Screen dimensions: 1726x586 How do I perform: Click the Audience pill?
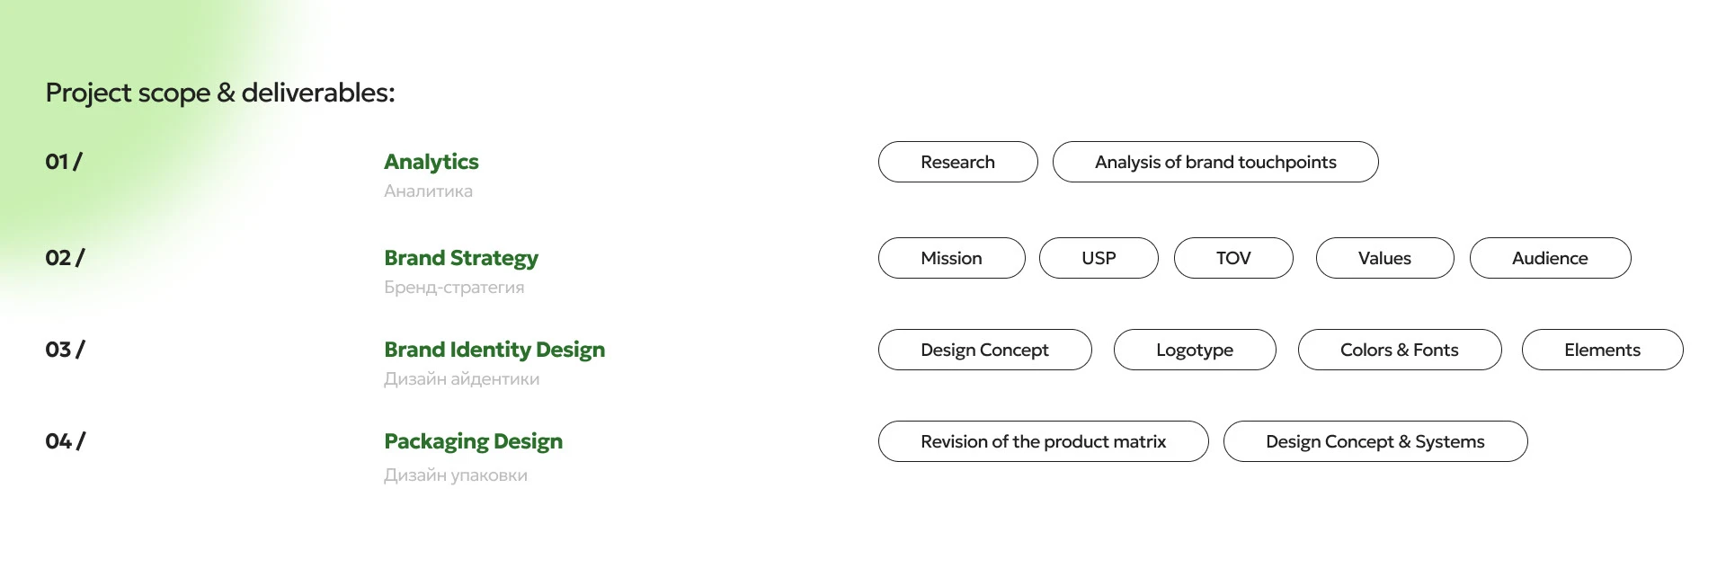point(1550,258)
